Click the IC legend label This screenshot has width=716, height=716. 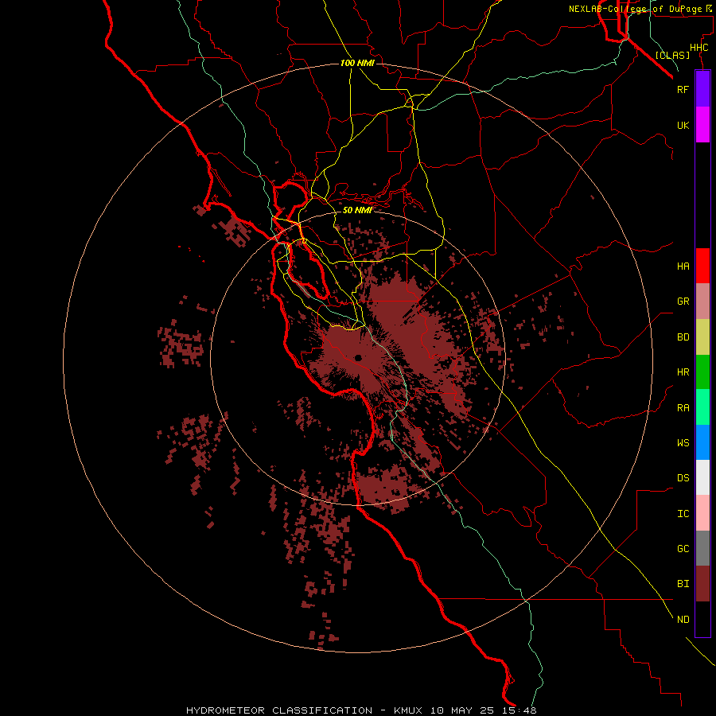tap(683, 514)
